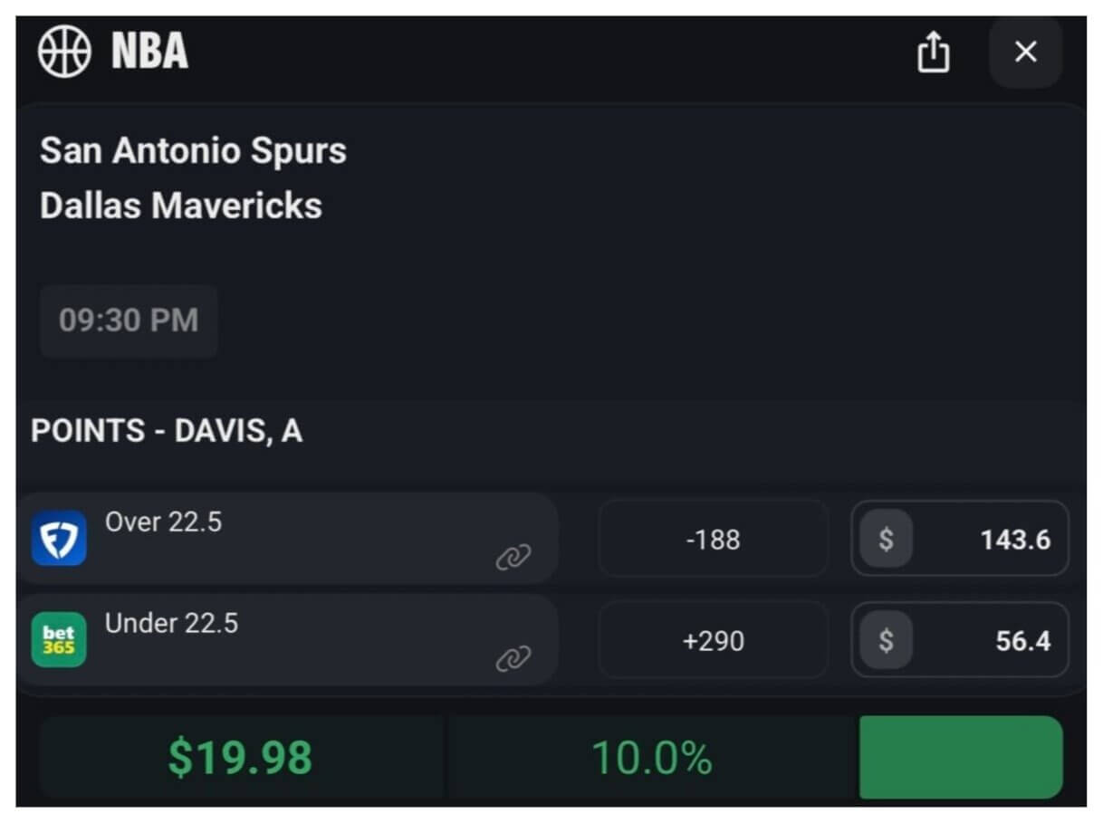
Task: Click the 10.0% return percentage
Action: tap(651, 758)
